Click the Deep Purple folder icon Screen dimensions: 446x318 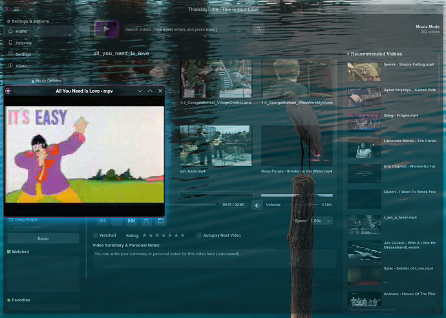tap(11, 220)
